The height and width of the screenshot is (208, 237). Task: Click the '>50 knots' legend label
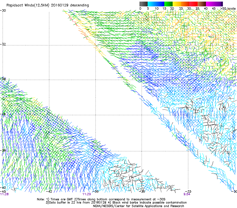[228, 9]
